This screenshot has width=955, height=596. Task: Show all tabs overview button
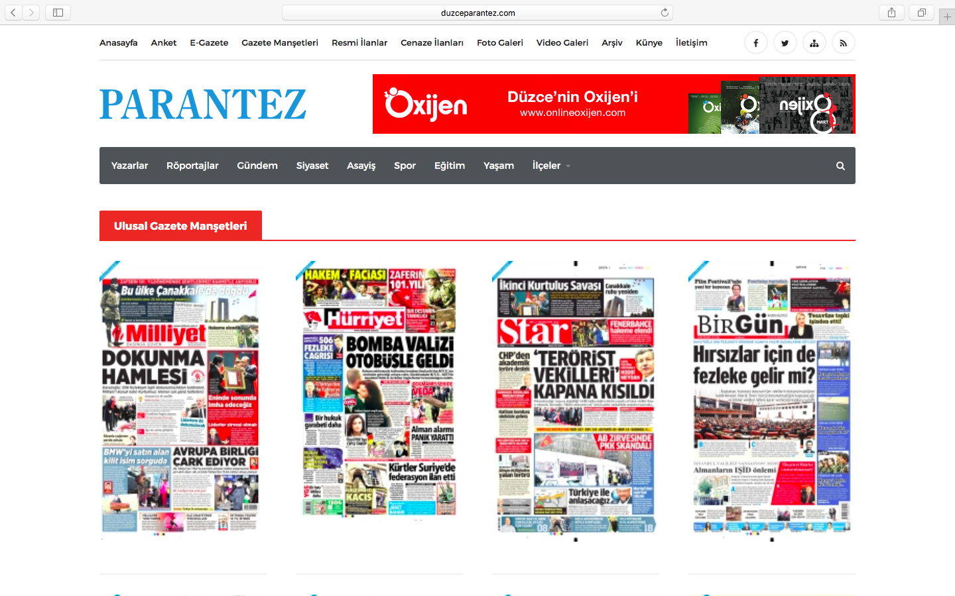pyautogui.click(x=922, y=13)
